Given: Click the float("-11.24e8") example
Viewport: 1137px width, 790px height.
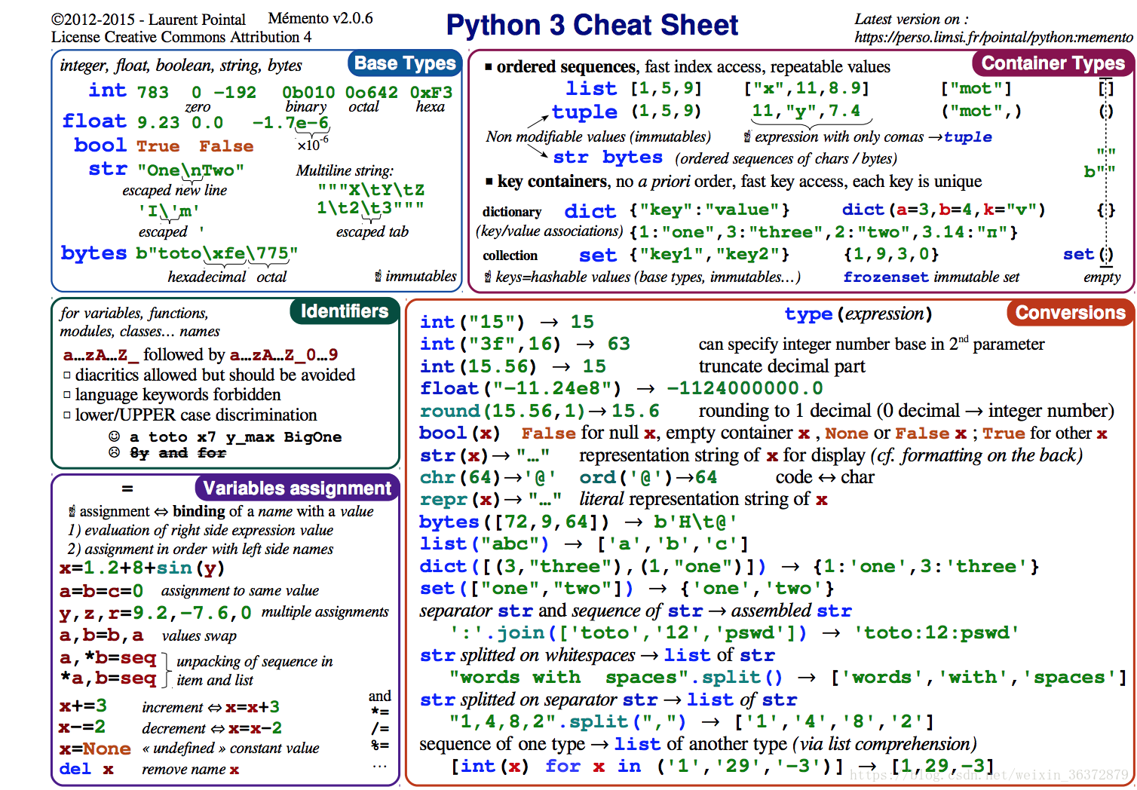Looking at the screenshot, I should (x=520, y=389).
